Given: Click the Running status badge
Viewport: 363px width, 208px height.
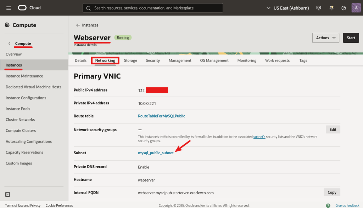Looking at the screenshot, I should pyautogui.click(x=123, y=37).
